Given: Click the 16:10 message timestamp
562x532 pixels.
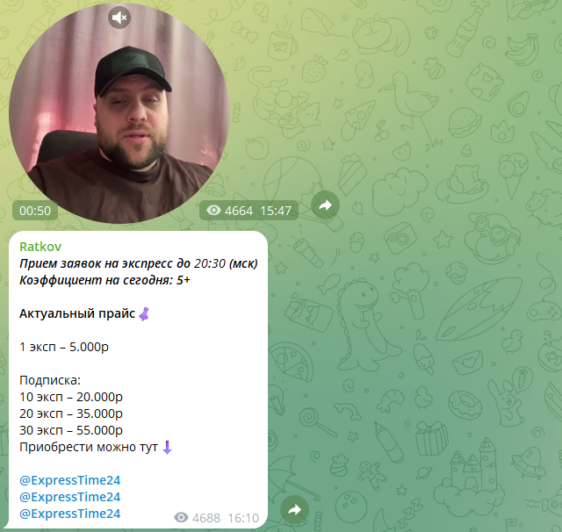Looking at the screenshot, I should tap(243, 518).
